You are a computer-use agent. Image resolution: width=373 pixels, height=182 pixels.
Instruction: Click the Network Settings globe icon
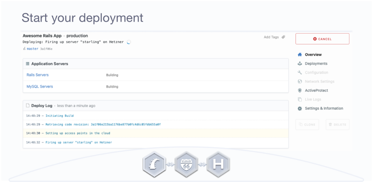click(300, 82)
